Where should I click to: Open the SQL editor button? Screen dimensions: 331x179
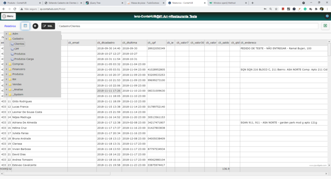[x=48, y=26]
